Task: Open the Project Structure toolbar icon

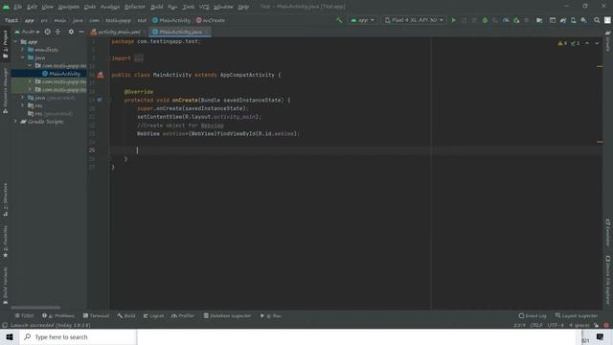Action: (539, 20)
